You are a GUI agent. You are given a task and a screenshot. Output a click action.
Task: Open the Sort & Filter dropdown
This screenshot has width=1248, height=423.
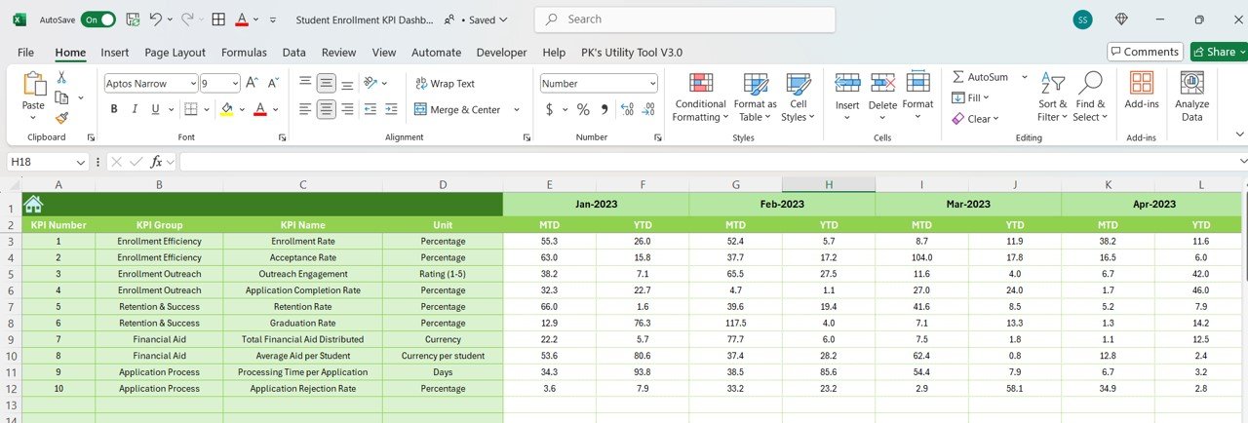click(x=1052, y=96)
